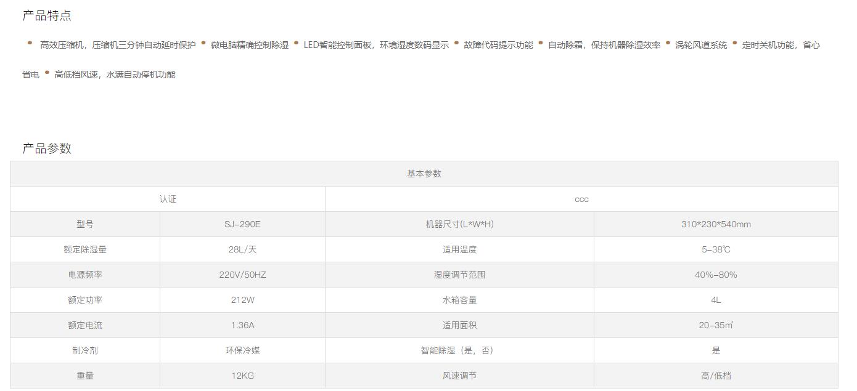Image resolution: width=857 pixels, height=391 pixels.
Task: Click the 认证 label cell
Action: pos(168,199)
